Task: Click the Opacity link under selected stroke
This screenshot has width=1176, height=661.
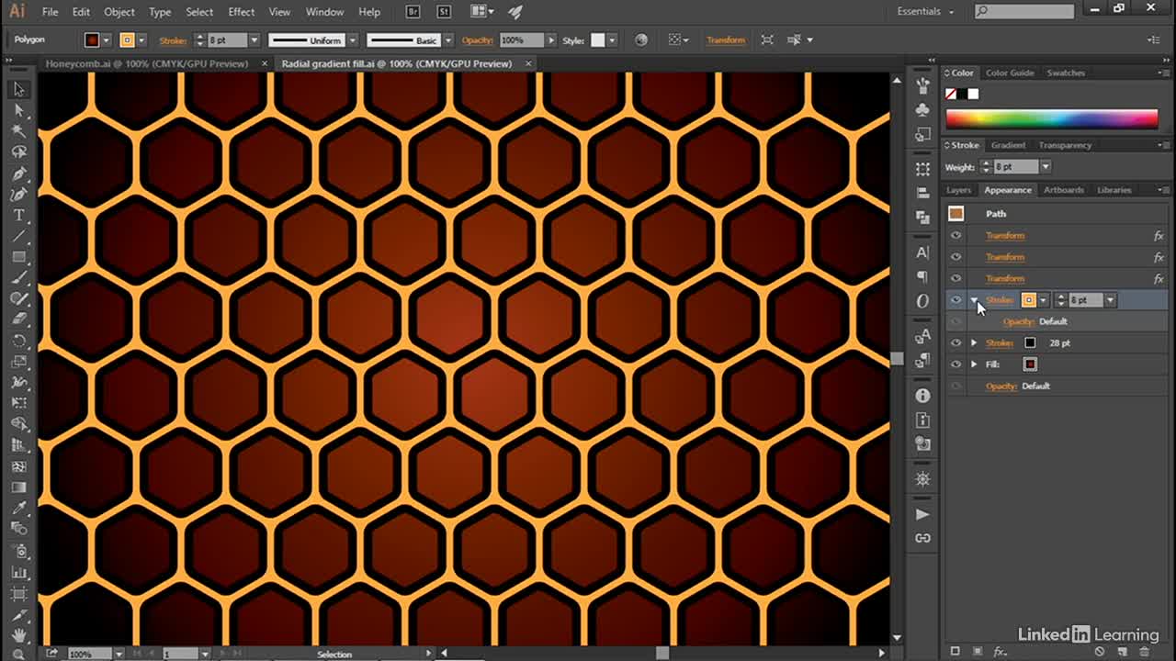Action: pyautogui.click(x=1019, y=322)
